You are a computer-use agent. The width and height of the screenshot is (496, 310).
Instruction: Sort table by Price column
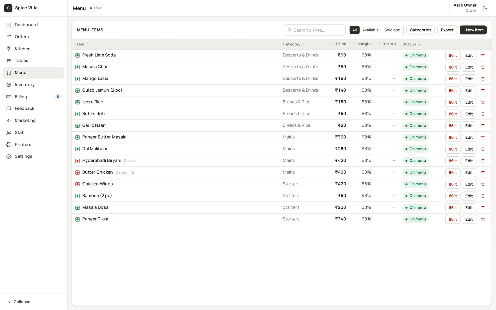point(339,44)
